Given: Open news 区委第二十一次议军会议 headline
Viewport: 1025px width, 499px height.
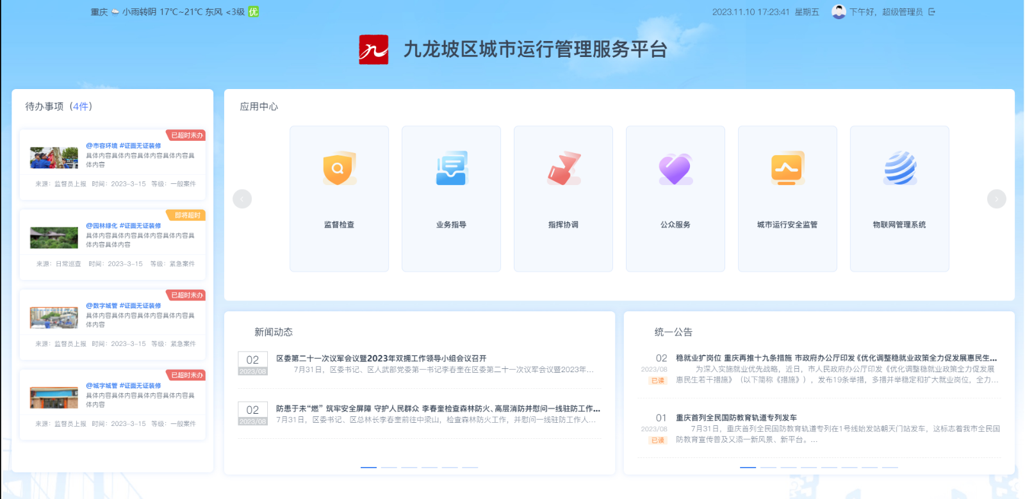Looking at the screenshot, I should (x=381, y=358).
